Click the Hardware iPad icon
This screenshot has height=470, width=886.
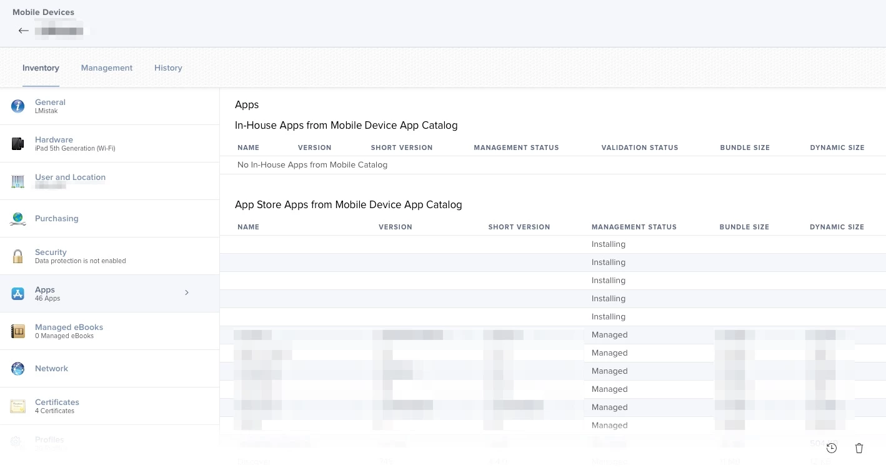[18, 144]
